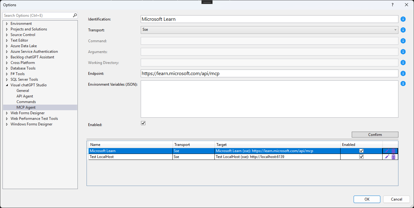Click the Search Options box

(37, 16)
